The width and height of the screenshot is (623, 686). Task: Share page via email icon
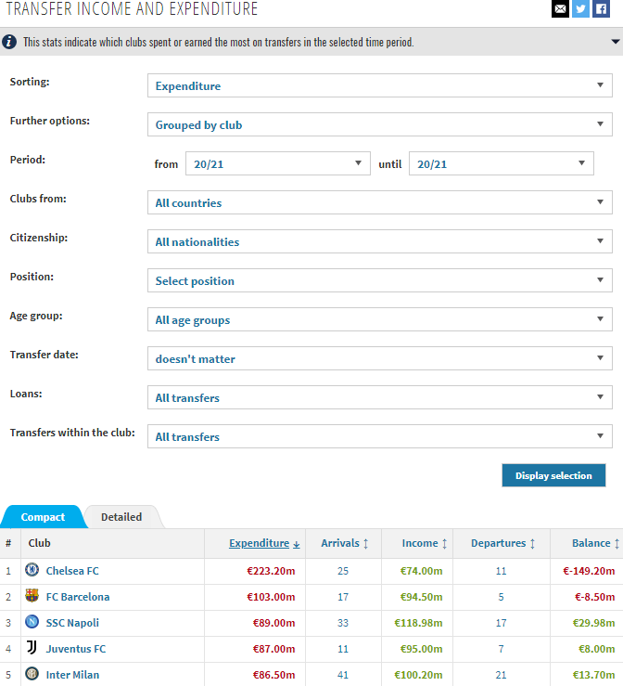tap(560, 8)
